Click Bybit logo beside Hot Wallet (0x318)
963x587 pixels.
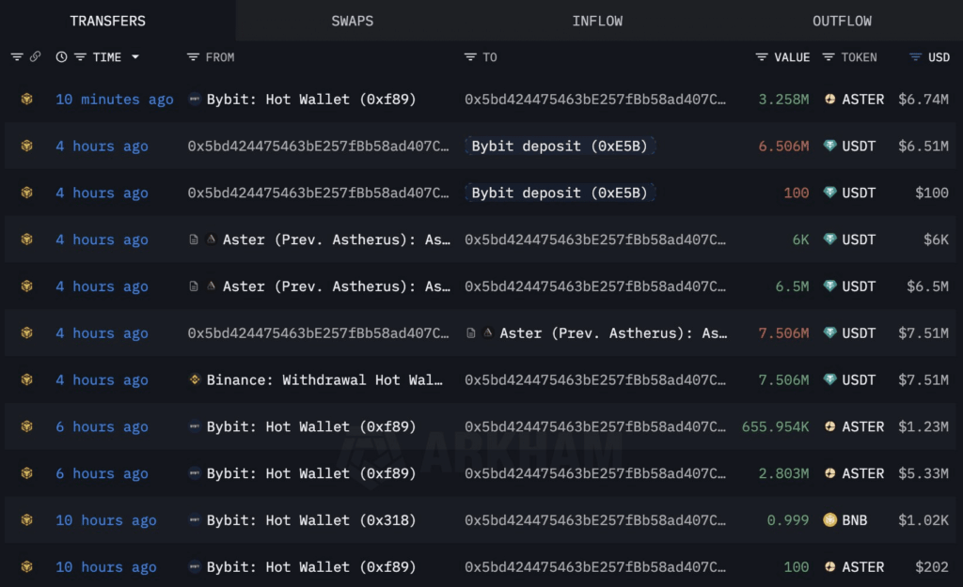point(195,520)
